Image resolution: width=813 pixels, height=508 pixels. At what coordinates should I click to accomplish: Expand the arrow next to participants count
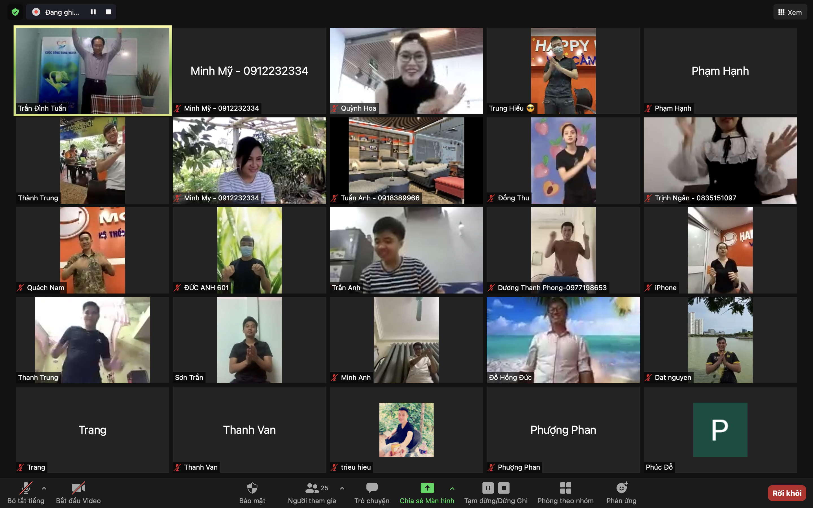coord(342,488)
